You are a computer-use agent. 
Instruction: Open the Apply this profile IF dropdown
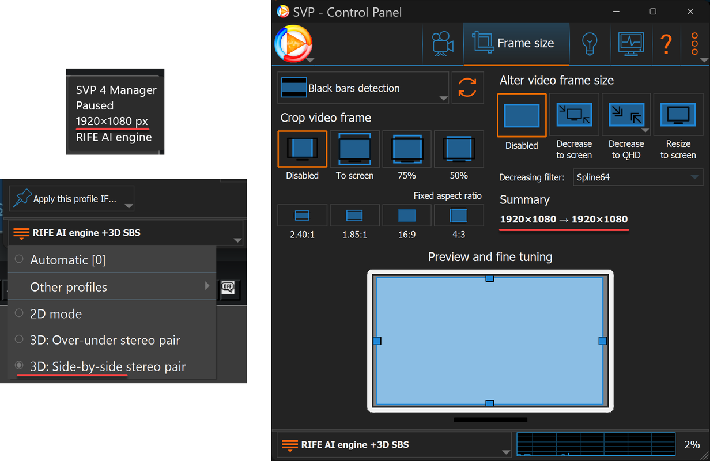point(71,199)
